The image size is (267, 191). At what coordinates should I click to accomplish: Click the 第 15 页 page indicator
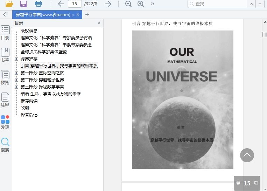tap(247, 183)
